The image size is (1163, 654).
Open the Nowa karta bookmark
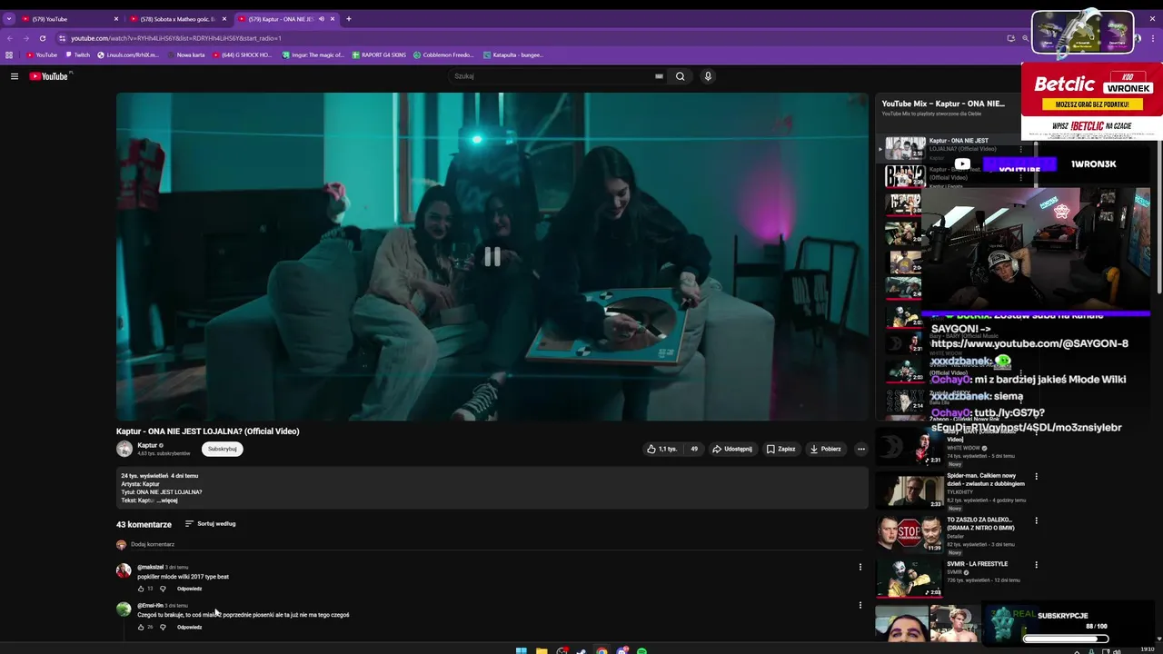(x=186, y=54)
